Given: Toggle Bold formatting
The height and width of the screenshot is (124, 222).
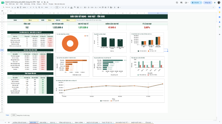Looking at the screenshot, I should coord(63,7).
